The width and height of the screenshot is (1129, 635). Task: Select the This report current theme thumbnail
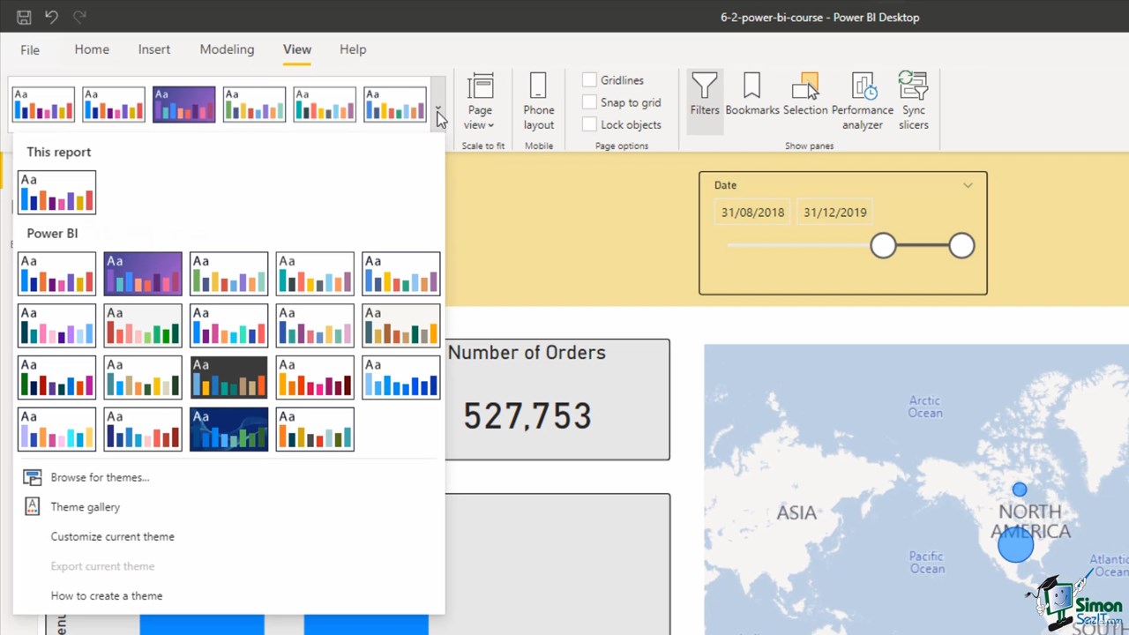[56, 192]
